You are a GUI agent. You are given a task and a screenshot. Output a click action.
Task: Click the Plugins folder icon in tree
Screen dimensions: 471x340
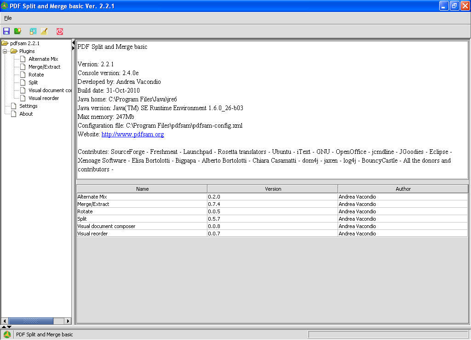coord(14,51)
